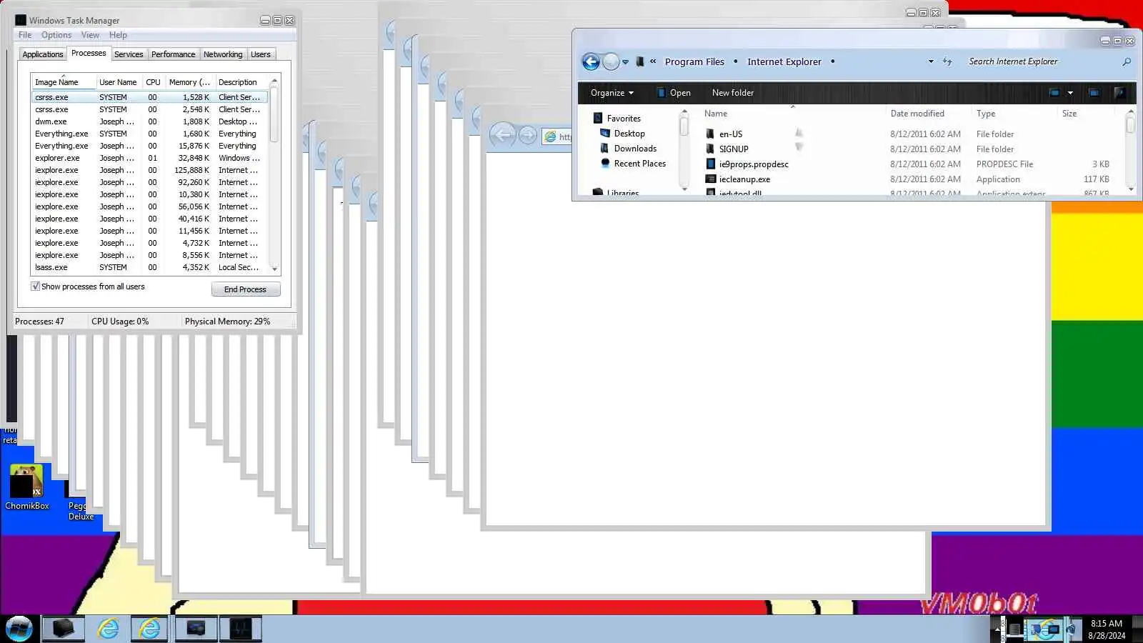This screenshot has height=643, width=1143.
Task: Sort processes by the CPU column header
Action: (153, 82)
